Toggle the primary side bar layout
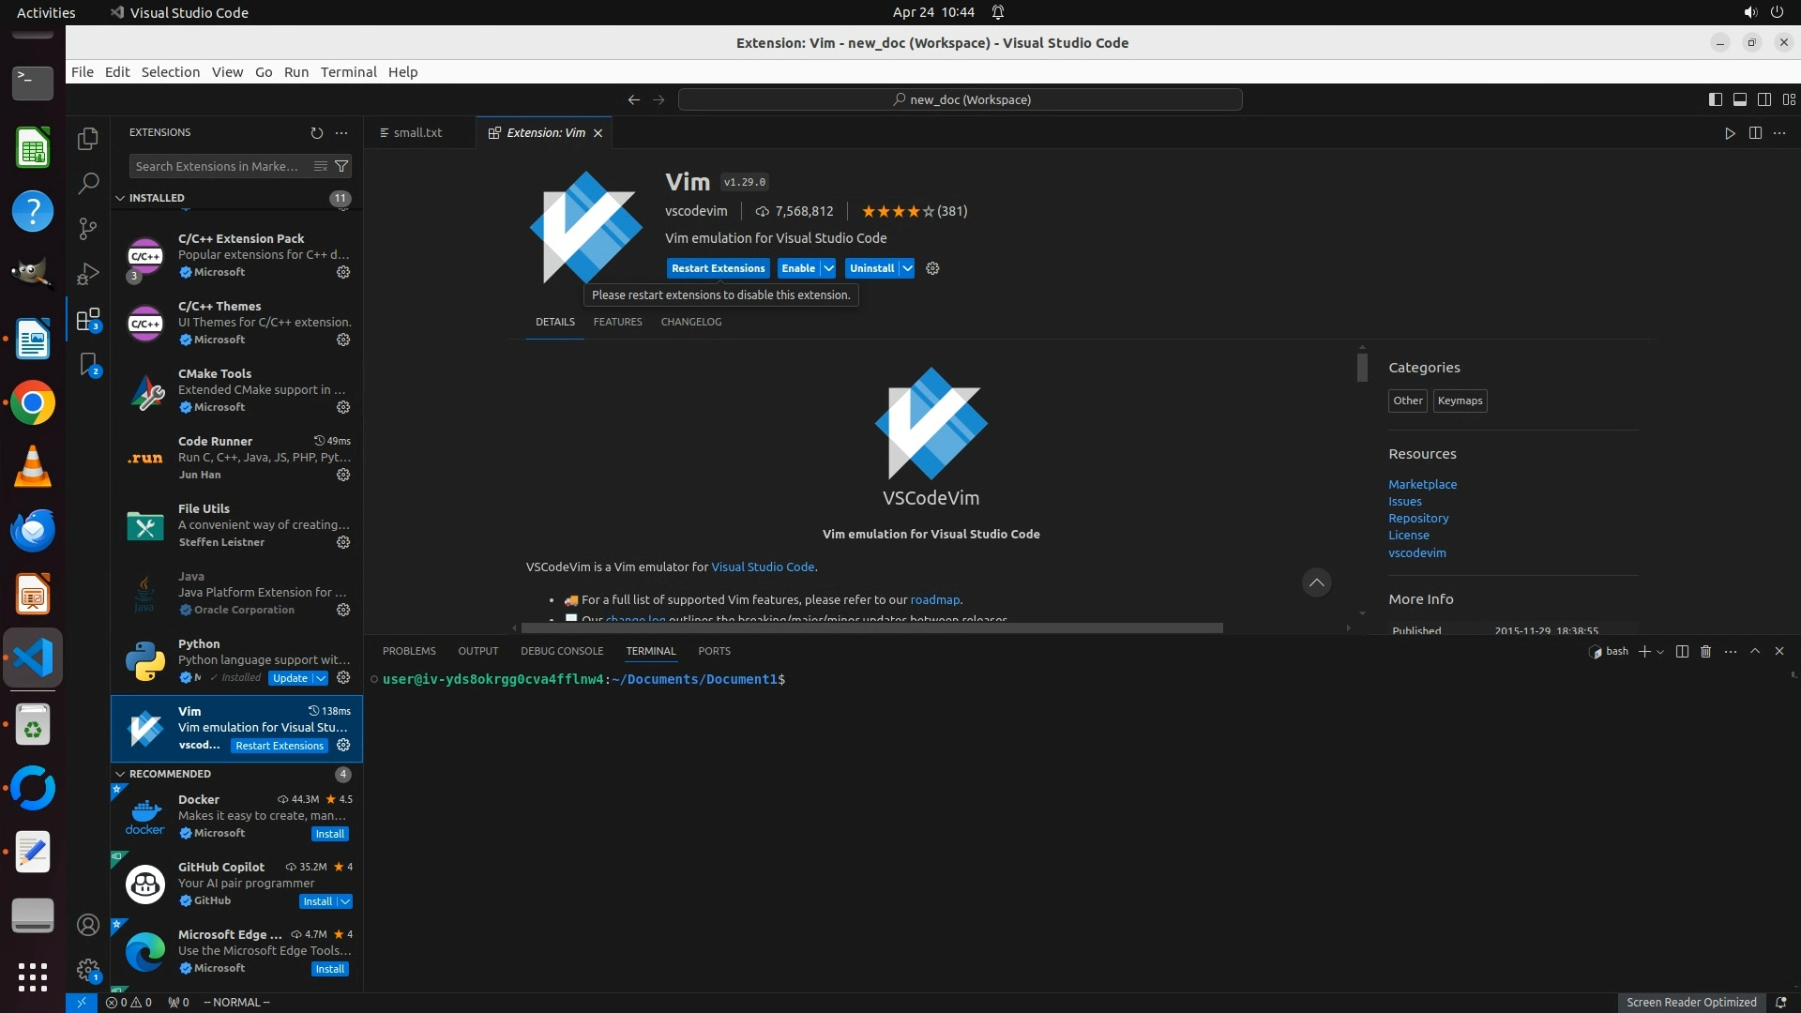 pos(1715,99)
